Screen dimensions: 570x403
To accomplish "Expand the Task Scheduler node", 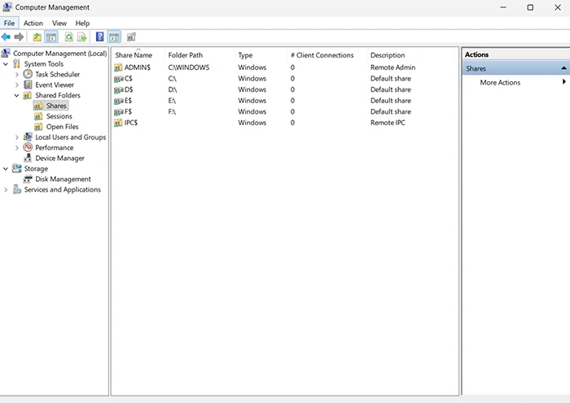I will pos(17,75).
